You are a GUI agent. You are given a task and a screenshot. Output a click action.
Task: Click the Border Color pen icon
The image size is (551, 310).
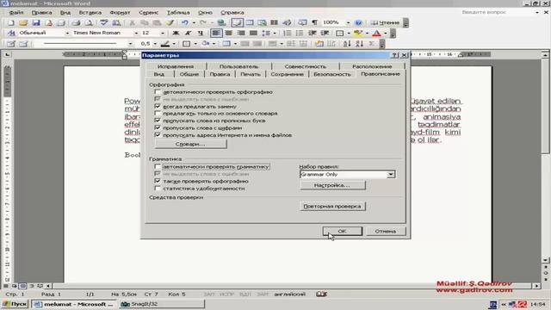point(164,44)
